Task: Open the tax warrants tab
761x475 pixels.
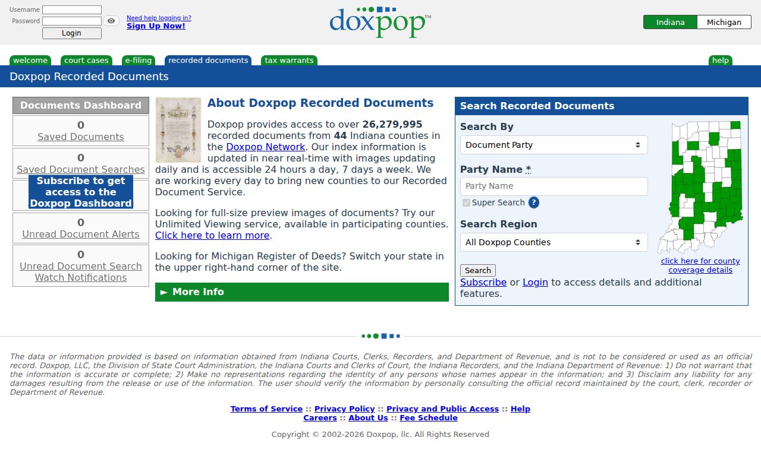Action: (x=289, y=61)
